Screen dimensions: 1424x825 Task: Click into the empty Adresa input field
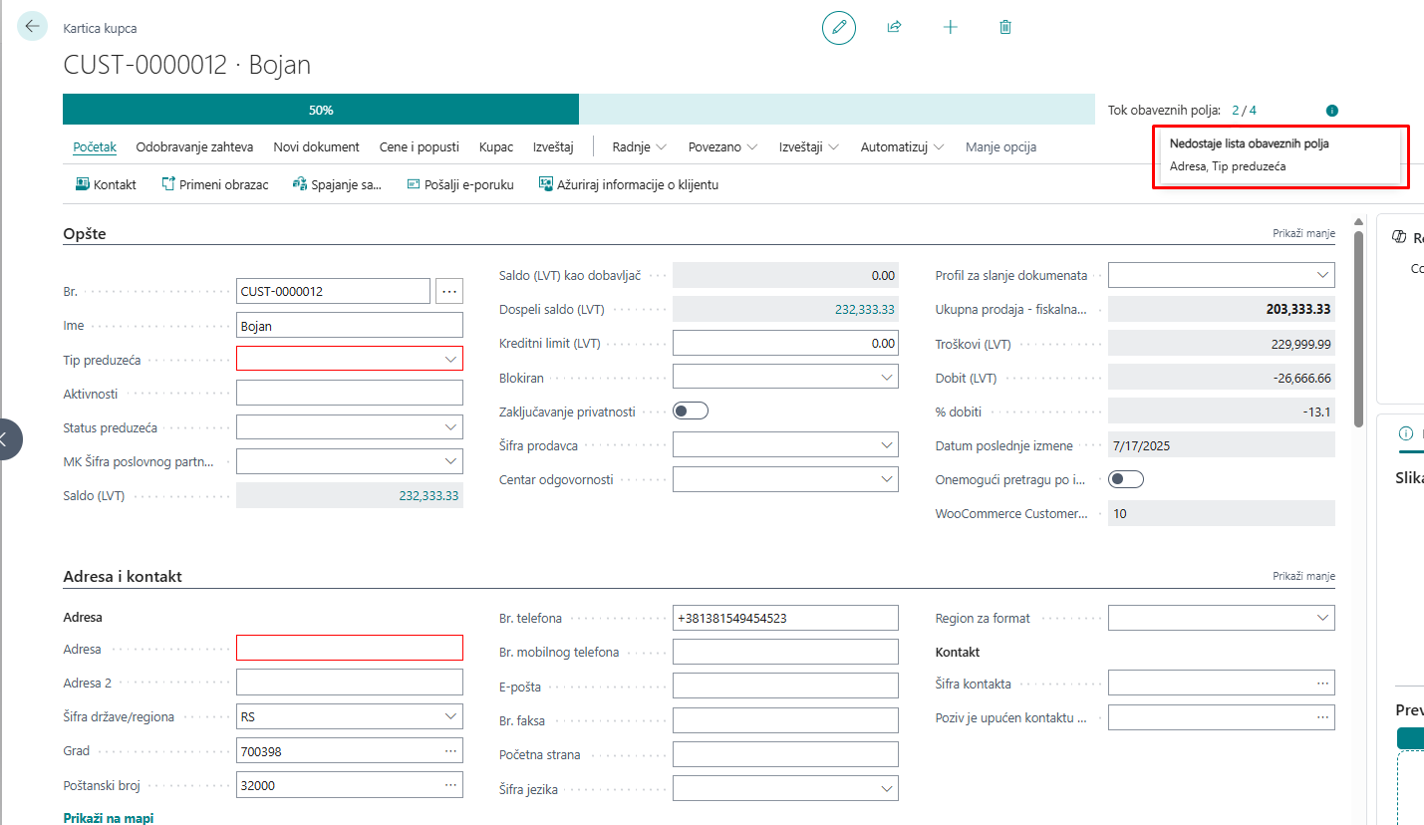point(349,649)
